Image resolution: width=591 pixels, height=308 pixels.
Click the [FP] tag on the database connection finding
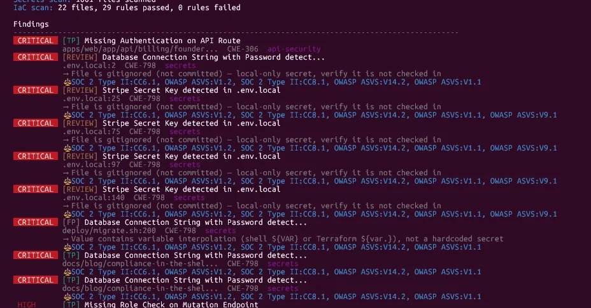pos(71,222)
